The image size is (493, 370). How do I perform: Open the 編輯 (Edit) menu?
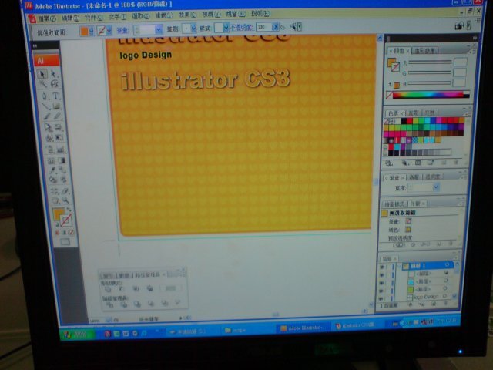(70, 18)
